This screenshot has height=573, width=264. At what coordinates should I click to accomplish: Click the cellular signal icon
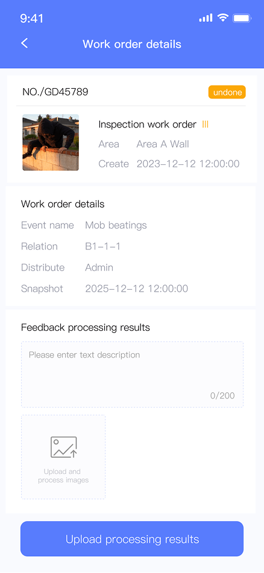coord(206,18)
